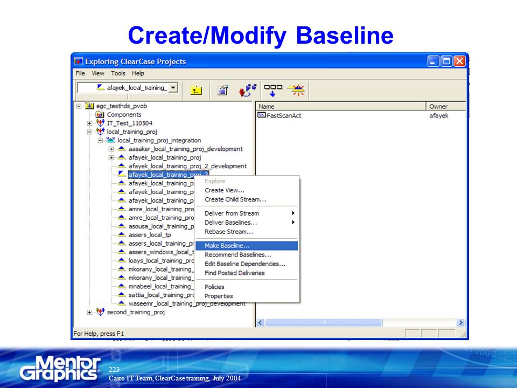Select Create Child Stream... menu entry
This screenshot has height=388, width=517.
coord(247,199)
